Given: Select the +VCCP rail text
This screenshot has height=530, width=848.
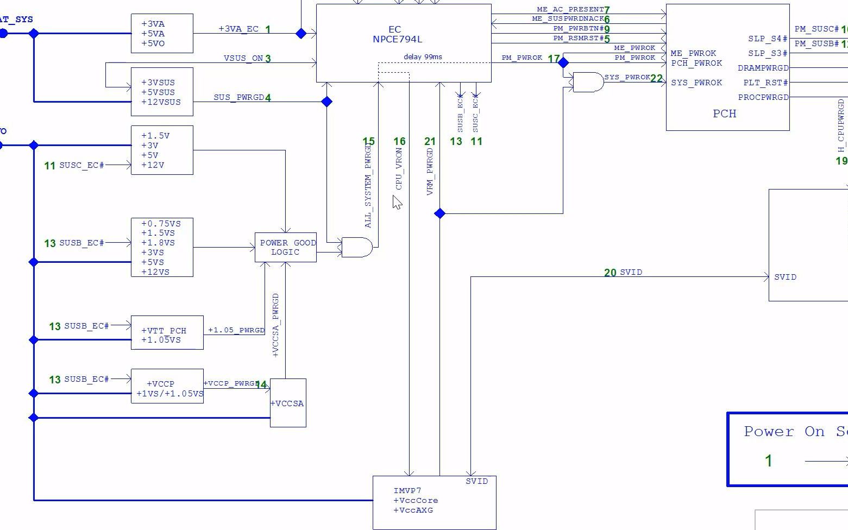Looking at the screenshot, I should (x=160, y=384).
